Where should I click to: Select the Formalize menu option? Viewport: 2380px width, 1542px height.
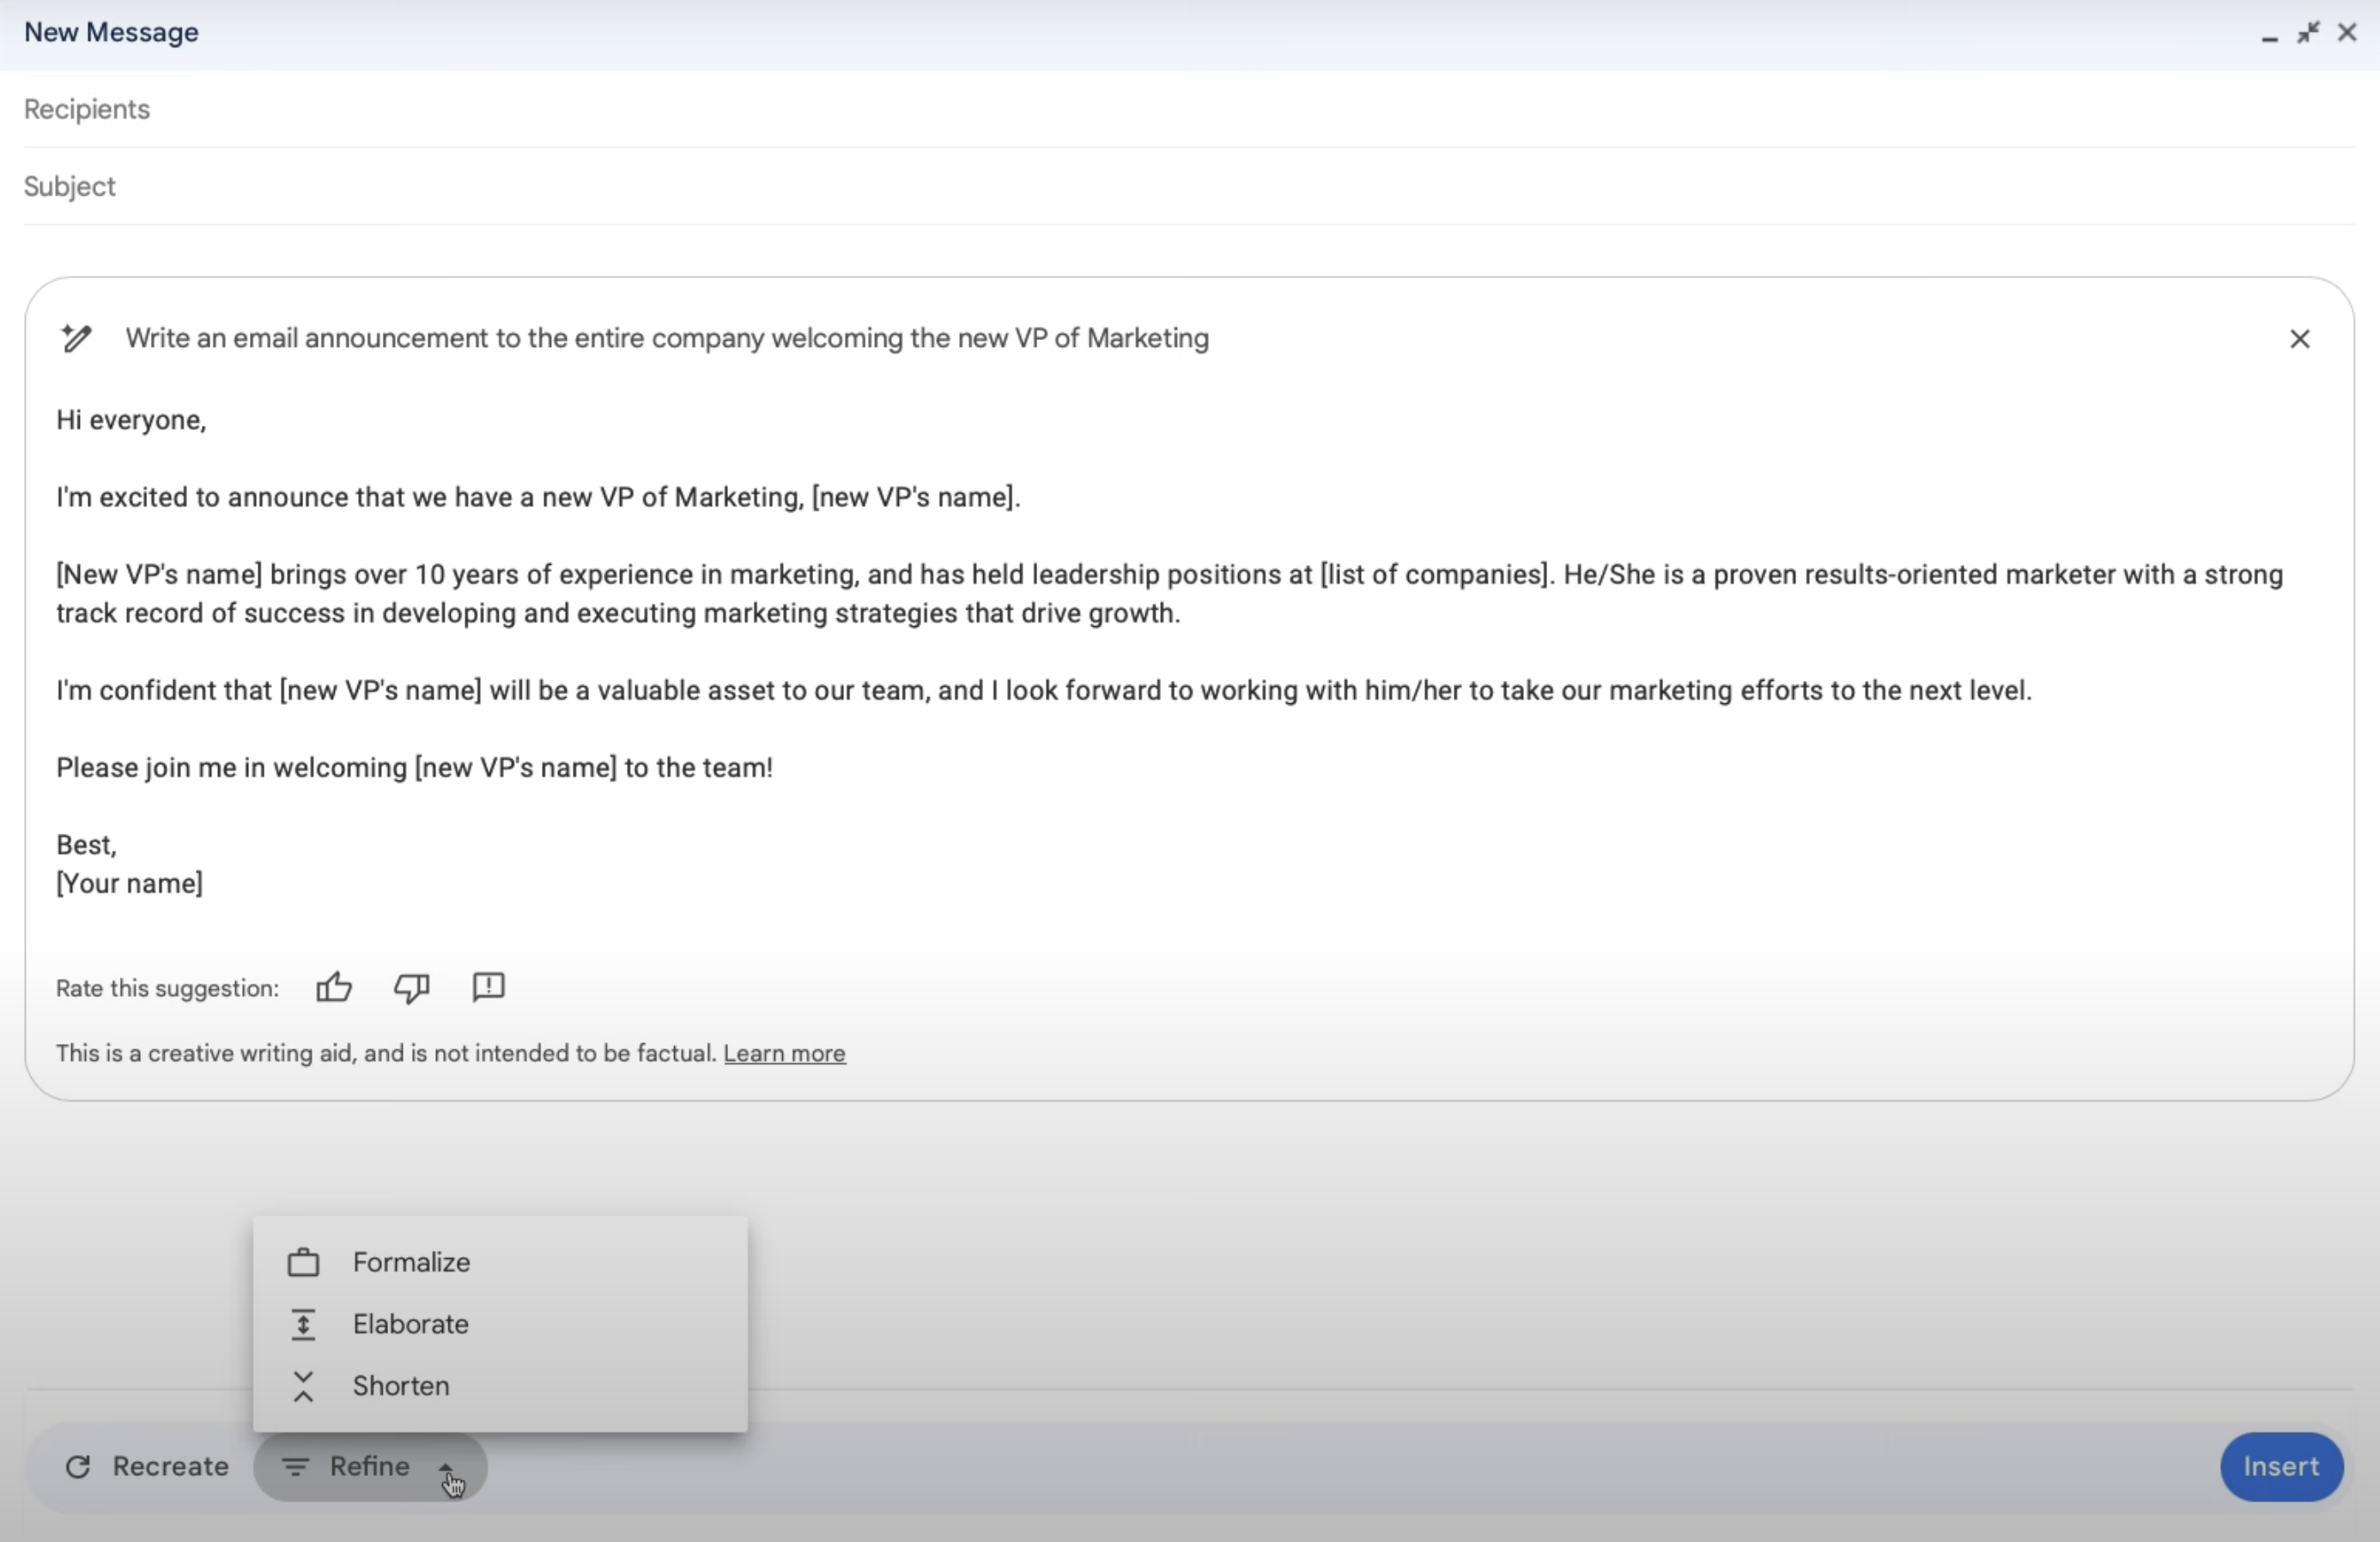[x=500, y=1263]
